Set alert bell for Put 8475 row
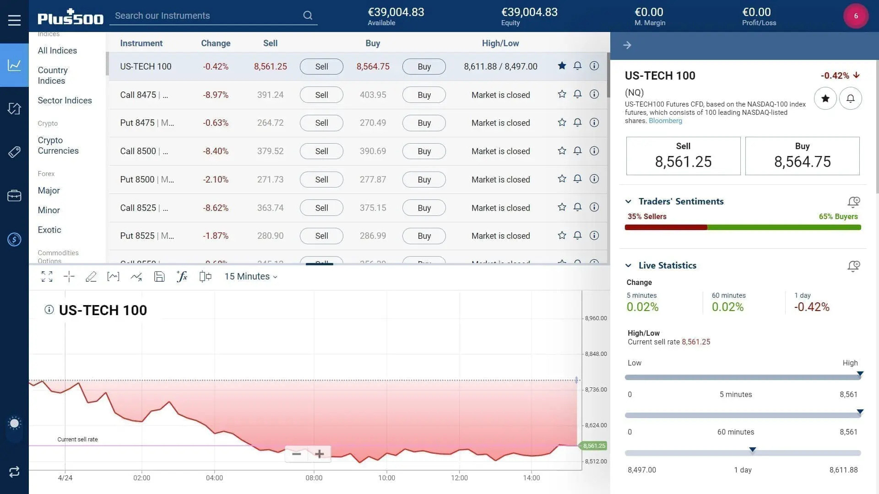 (x=577, y=123)
